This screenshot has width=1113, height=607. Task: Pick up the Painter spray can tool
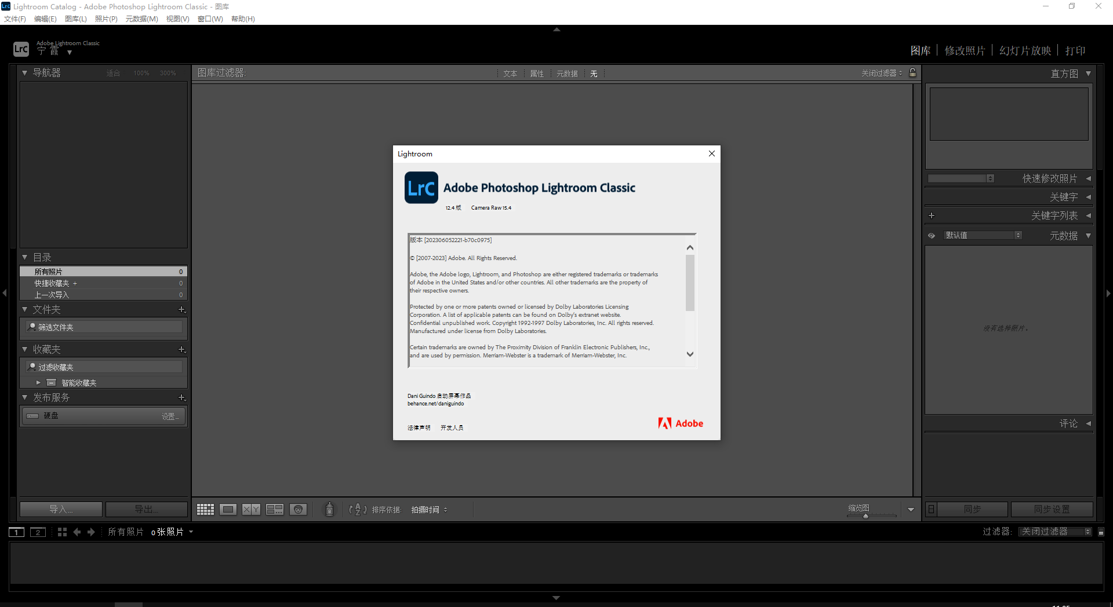tap(329, 509)
